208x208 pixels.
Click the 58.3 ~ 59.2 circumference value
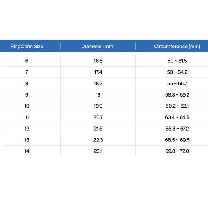tap(177, 95)
